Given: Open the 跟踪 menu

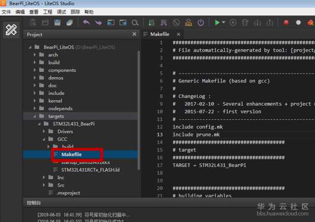Looking at the screenshot, I should (75, 12).
